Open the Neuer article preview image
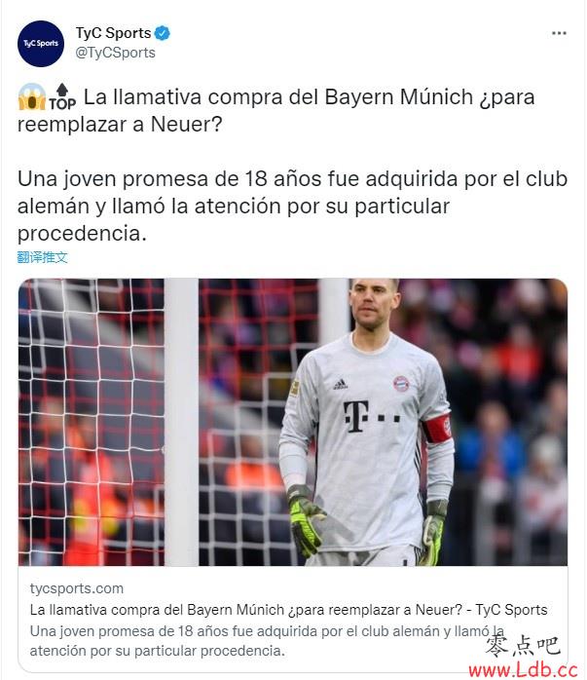587x680 pixels. [293, 422]
